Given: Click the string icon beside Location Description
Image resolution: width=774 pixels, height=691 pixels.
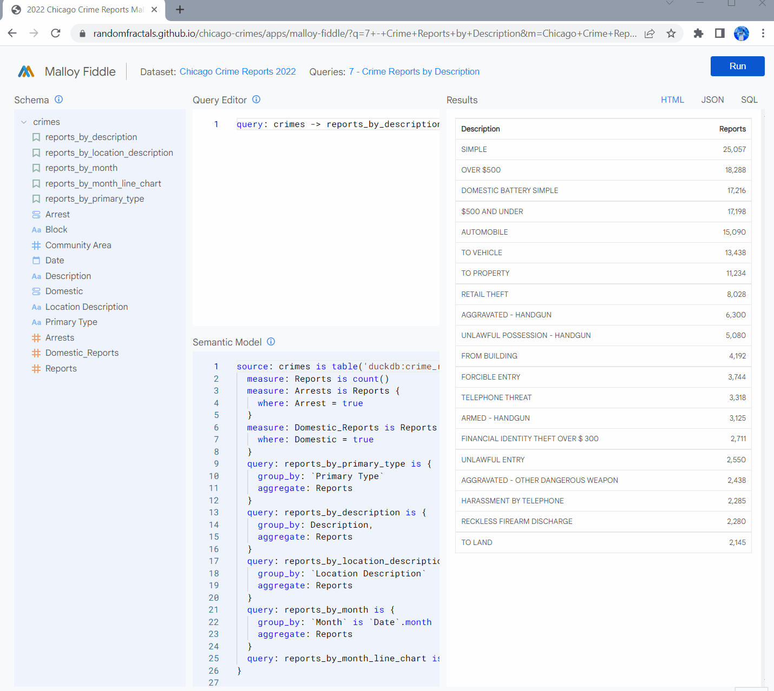Looking at the screenshot, I should click(x=36, y=307).
